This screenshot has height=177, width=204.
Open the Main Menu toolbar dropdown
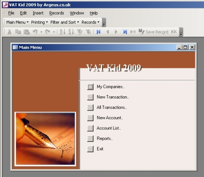[17, 22]
